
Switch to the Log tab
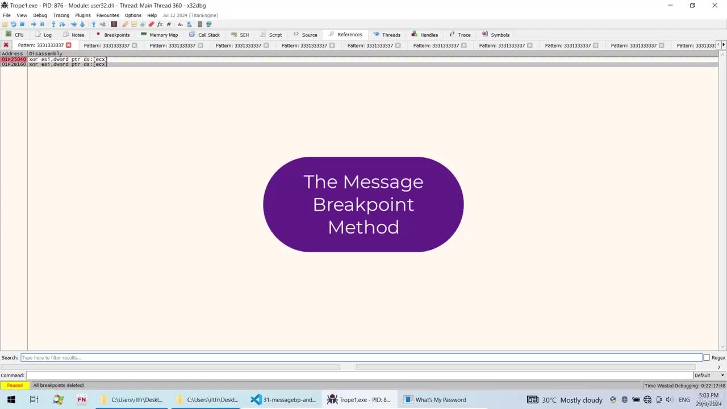43,35
